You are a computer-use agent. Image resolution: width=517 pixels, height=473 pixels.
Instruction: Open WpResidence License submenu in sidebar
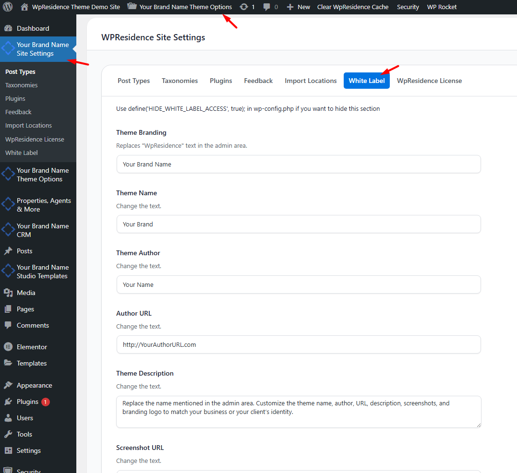(35, 139)
